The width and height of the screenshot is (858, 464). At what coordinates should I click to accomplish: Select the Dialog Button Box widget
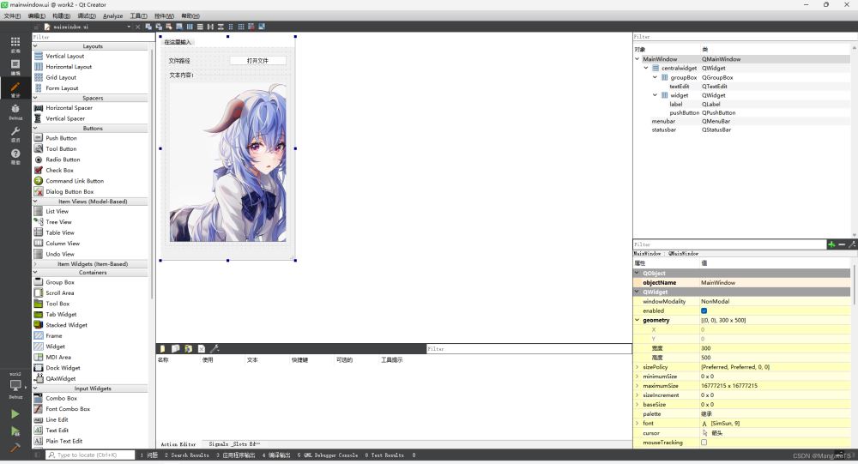39,192
